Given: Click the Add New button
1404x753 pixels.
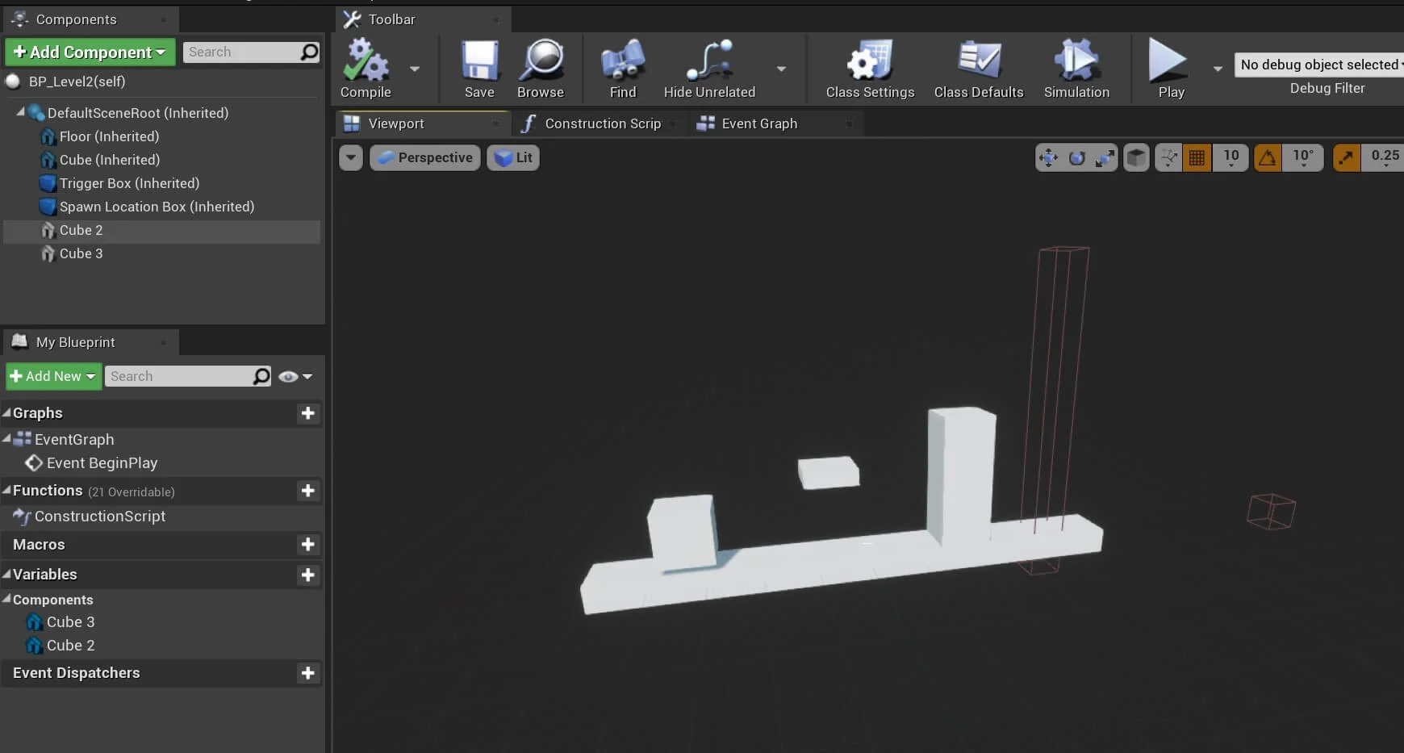Looking at the screenshot, I should pyautogui.click(x=53, y=376).
